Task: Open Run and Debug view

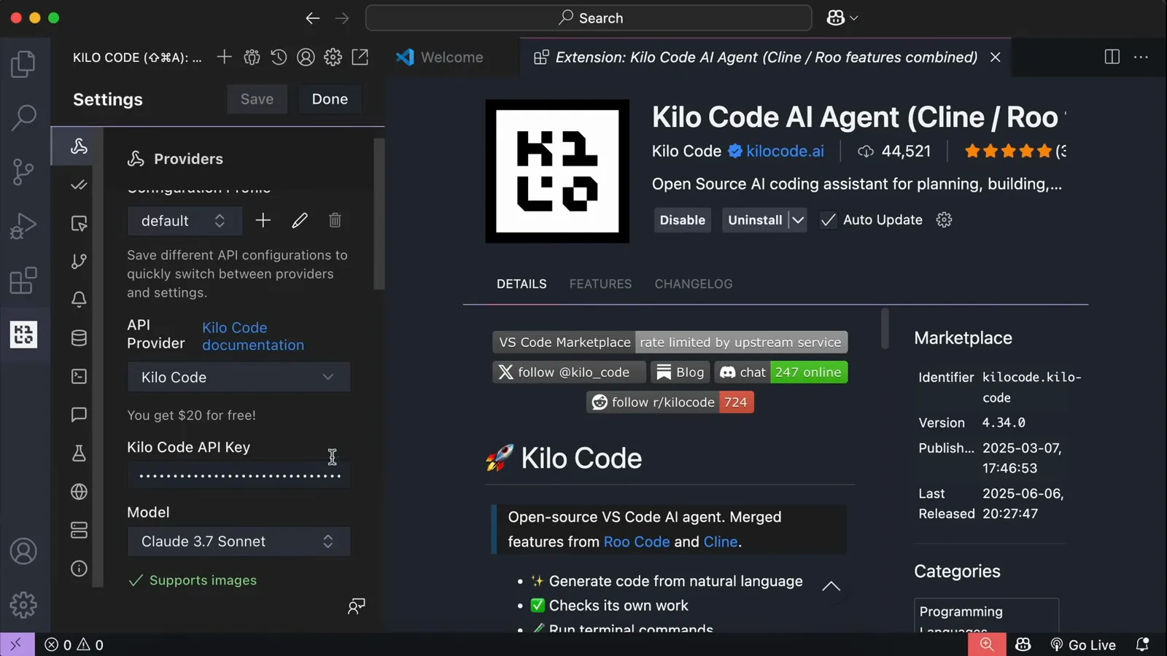Action: 23,226
